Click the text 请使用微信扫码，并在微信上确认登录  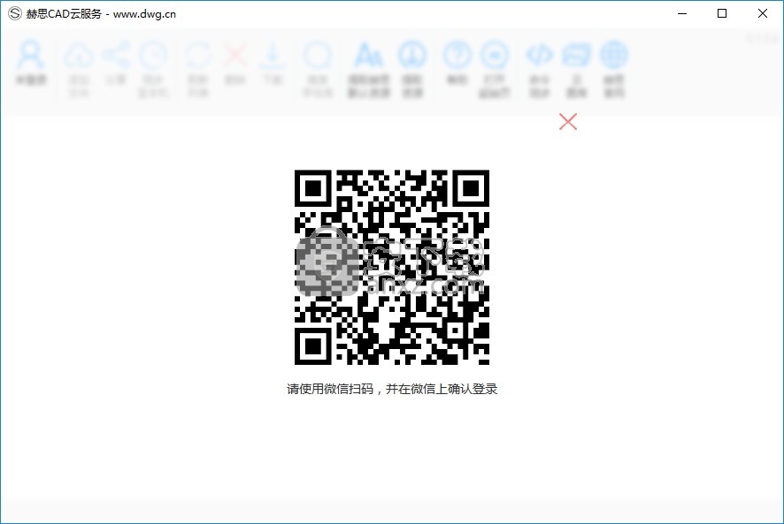coord(392,389)
